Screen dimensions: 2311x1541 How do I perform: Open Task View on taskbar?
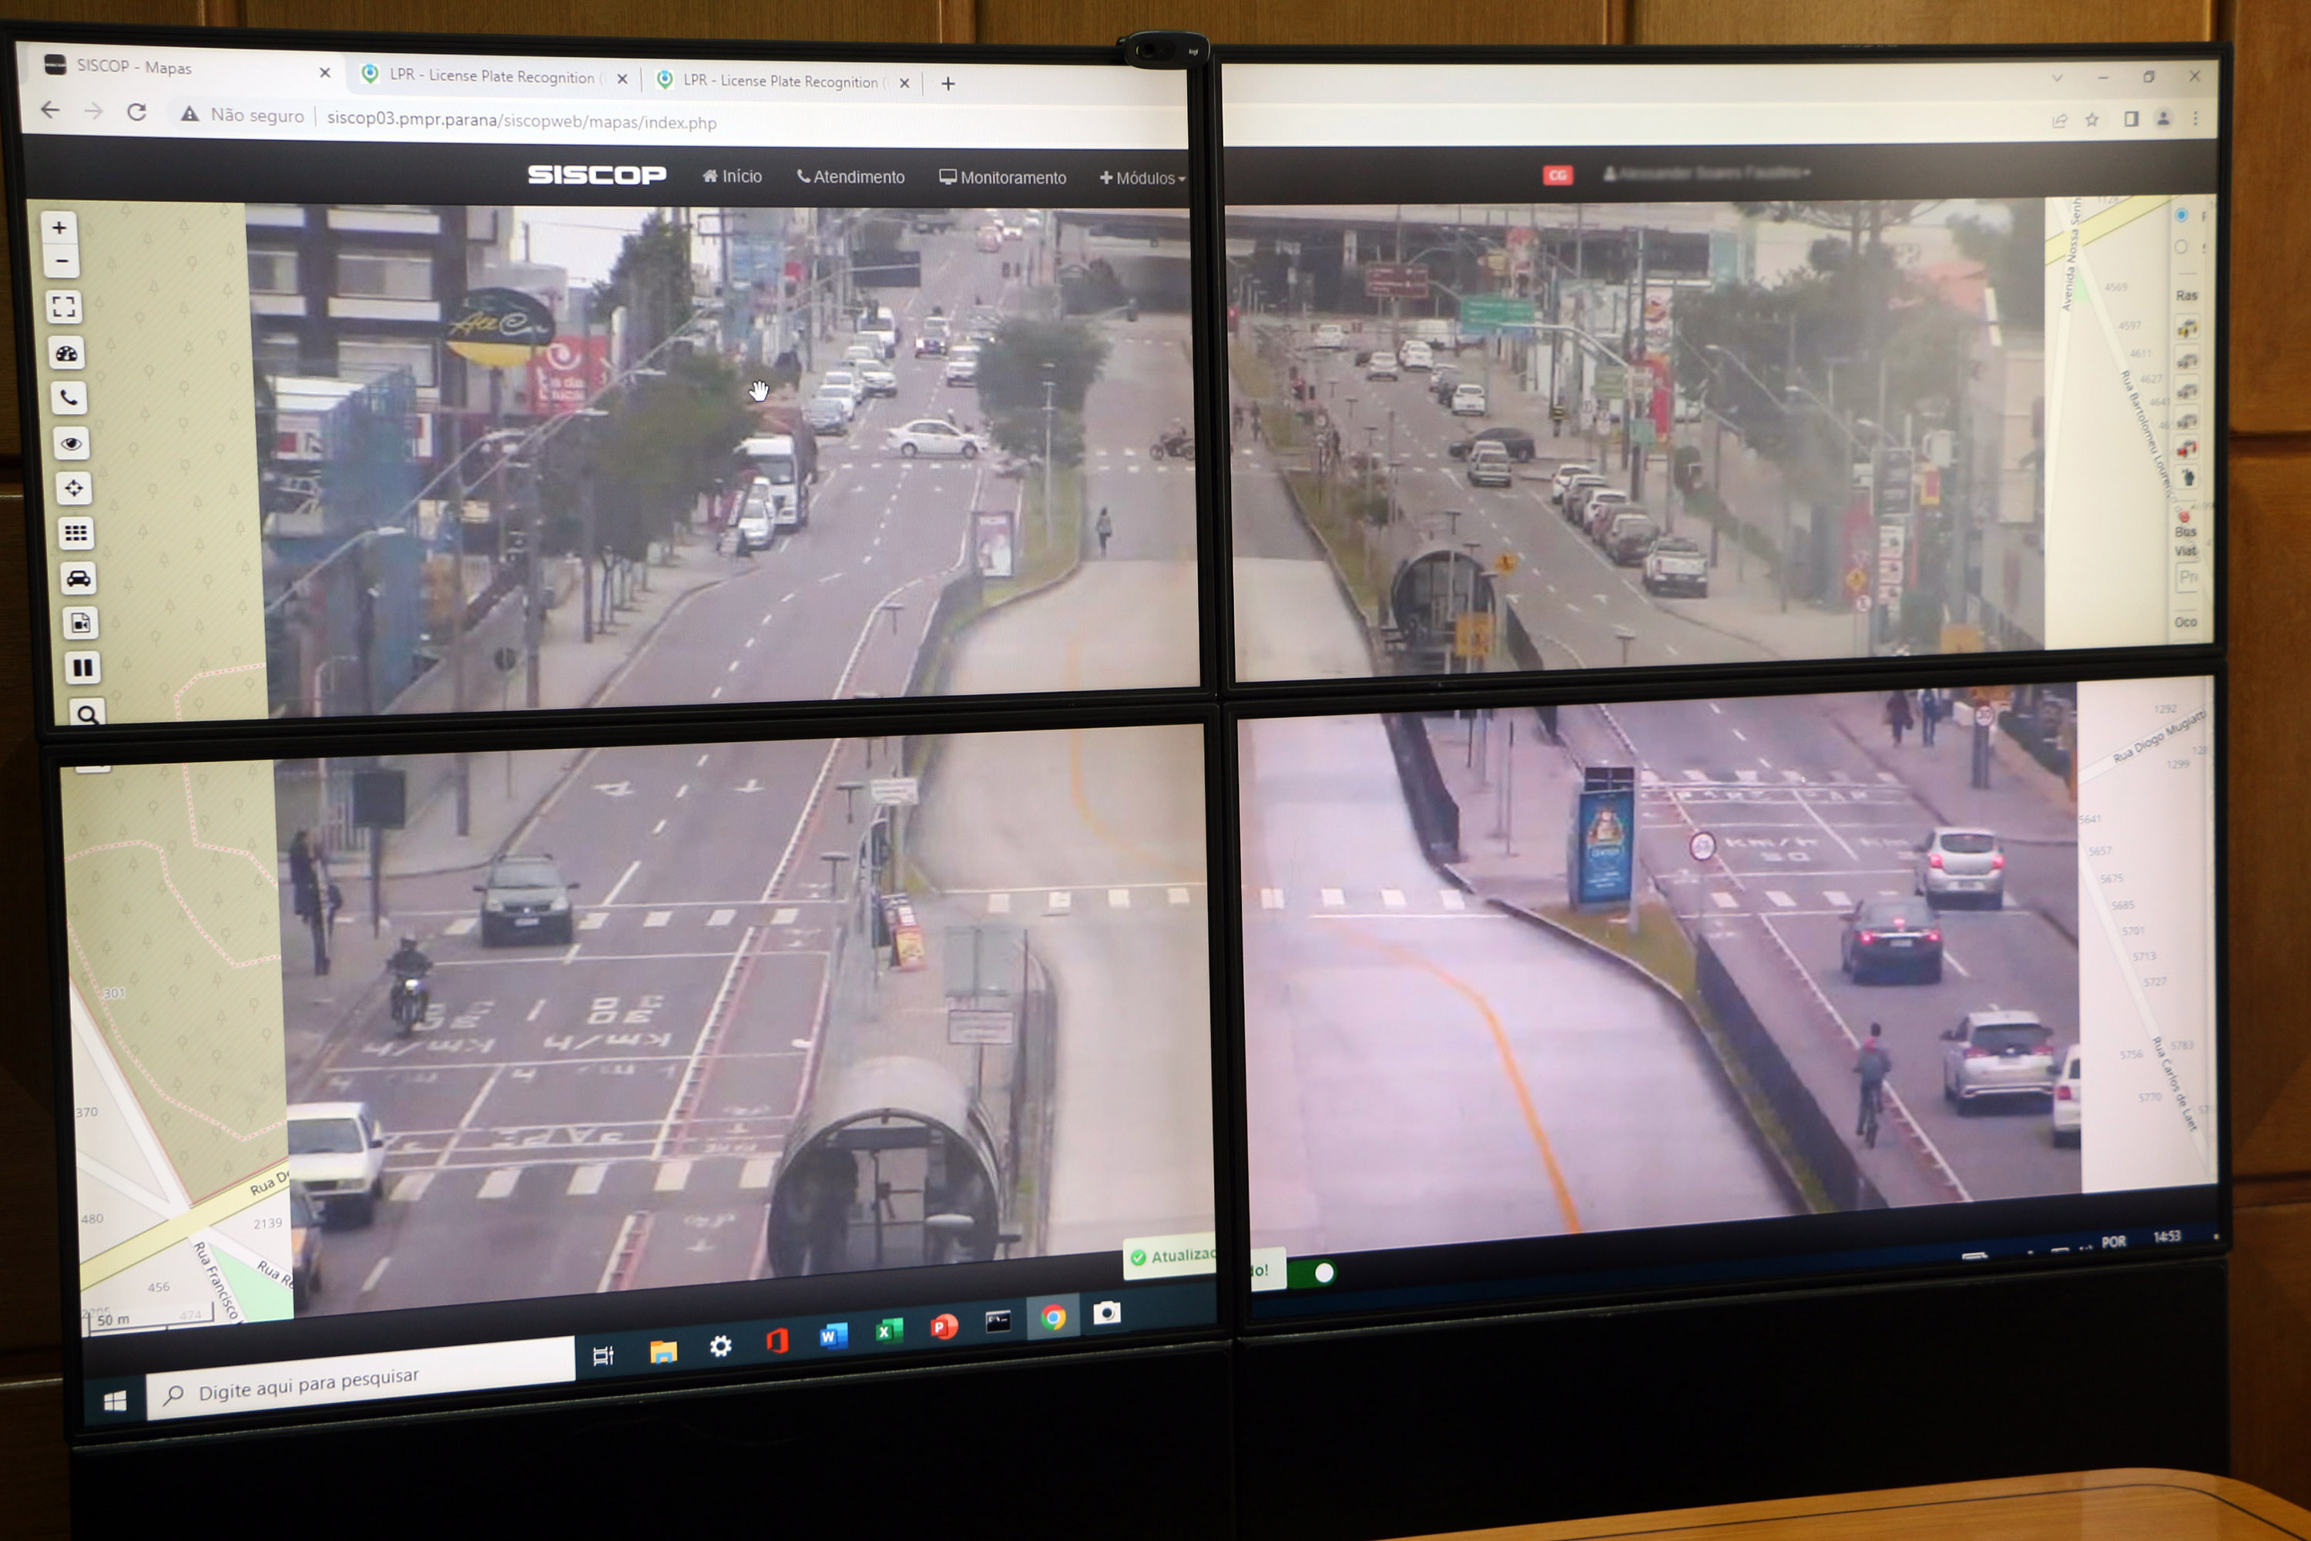tap(603, 1356)
